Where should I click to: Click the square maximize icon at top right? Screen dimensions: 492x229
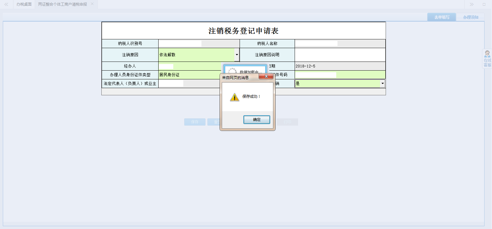coord(484,4)
